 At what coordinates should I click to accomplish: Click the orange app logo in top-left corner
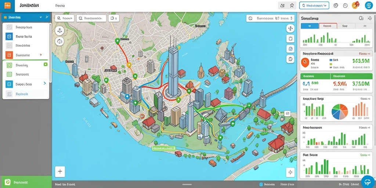(7, 6)
